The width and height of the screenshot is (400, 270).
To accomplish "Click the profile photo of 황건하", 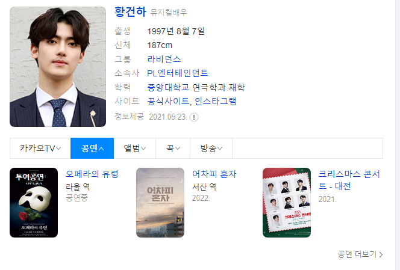I will tap(58, 67).
